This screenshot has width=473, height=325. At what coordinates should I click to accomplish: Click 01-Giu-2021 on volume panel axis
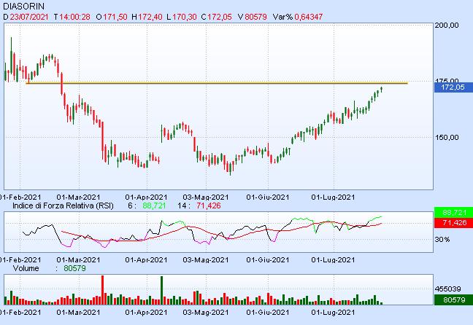268,313
